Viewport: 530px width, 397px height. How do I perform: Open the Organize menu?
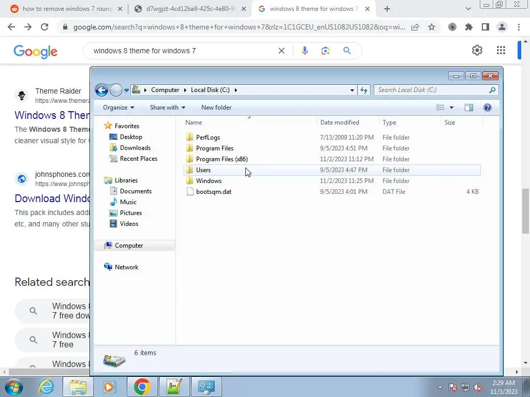click(119, 108)
